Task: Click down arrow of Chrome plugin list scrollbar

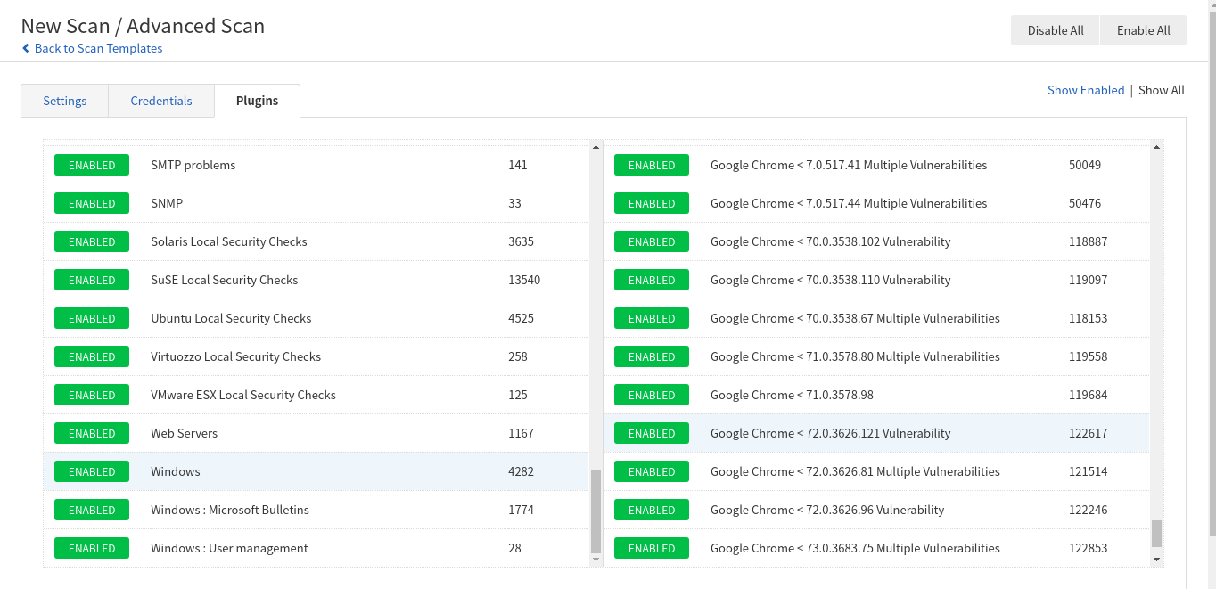Action: (x=1157, y=560)
